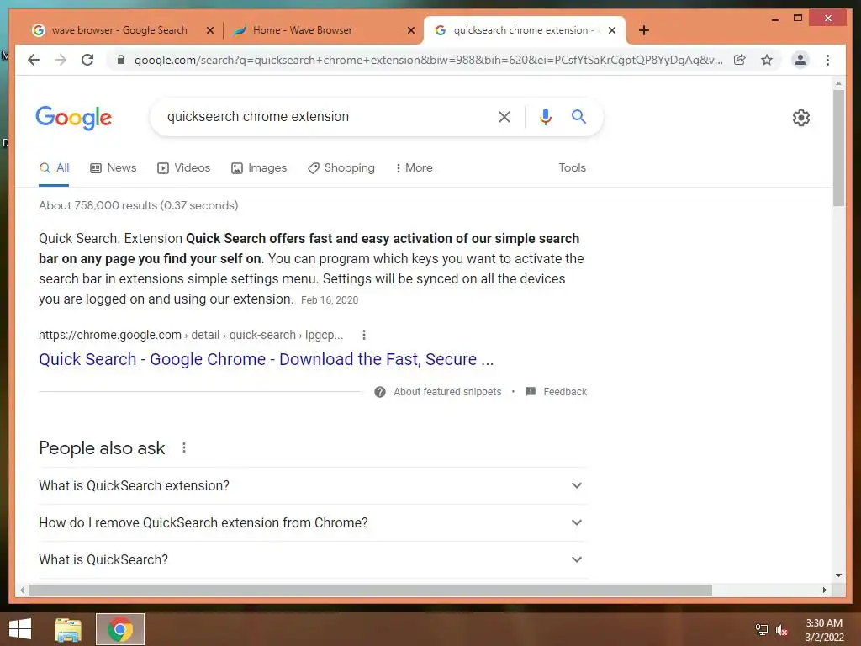Close the Home - Wave Browser tab

point(410,30)
